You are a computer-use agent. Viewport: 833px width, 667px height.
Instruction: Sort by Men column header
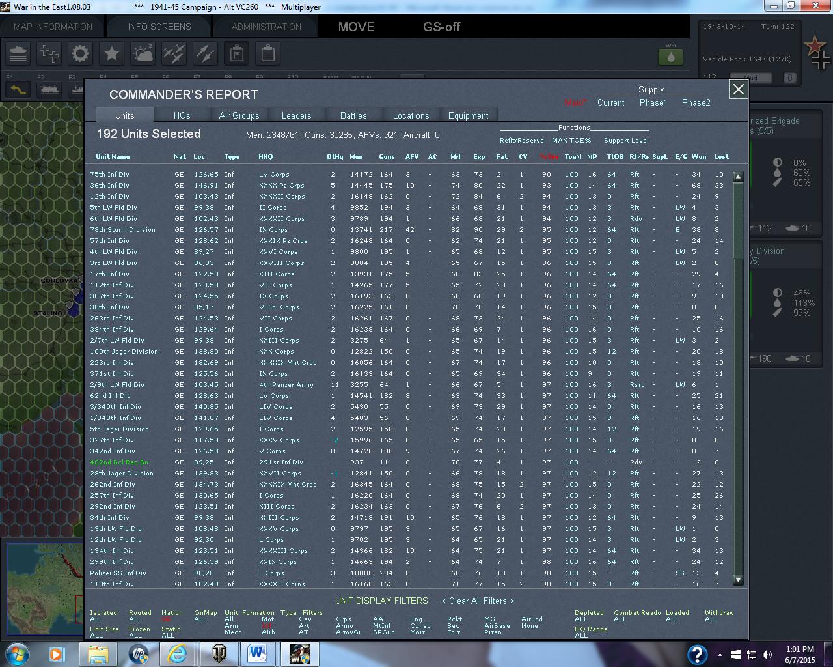pyautogui.click(x=356, y=156)
